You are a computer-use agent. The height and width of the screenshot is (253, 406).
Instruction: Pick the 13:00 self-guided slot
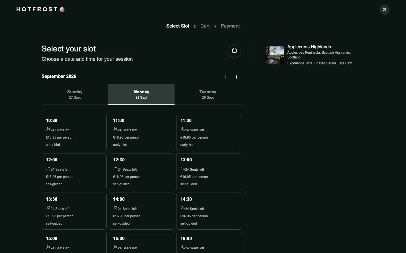(x=209, y=172)
